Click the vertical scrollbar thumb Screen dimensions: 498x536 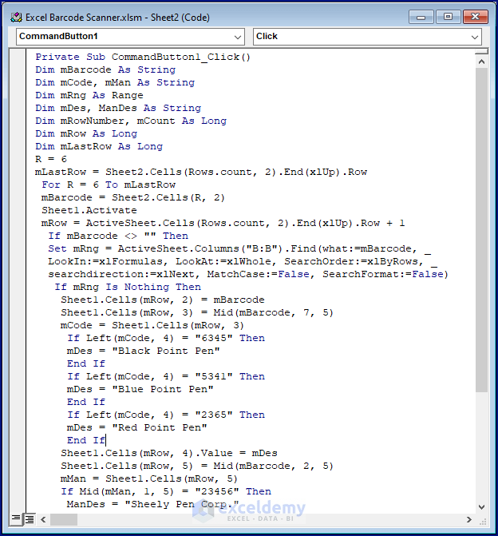pyautogui.click(x=481, y=230)
